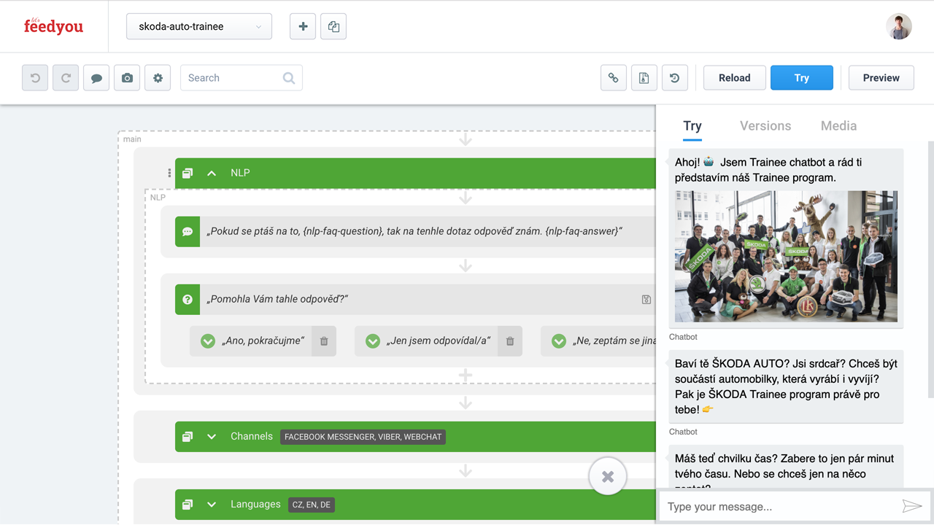The image size is (934, 525).
Task: Click the redo arrow icon
Action: point(66,78)
